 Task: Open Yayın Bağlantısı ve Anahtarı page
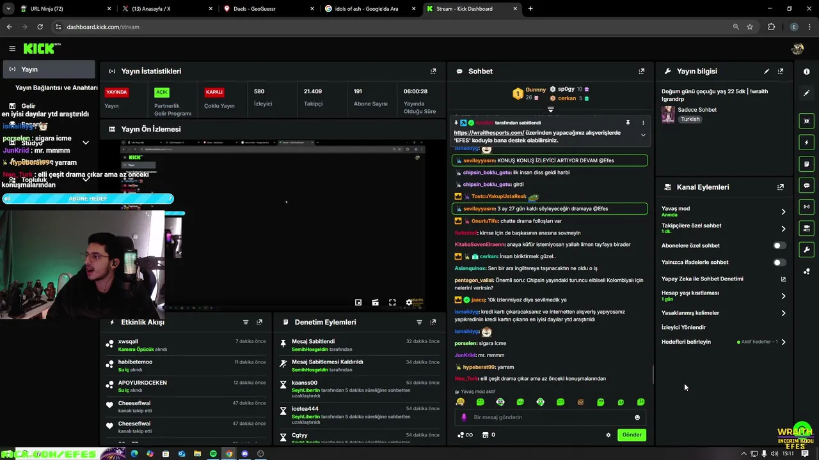tap(56, 88)
